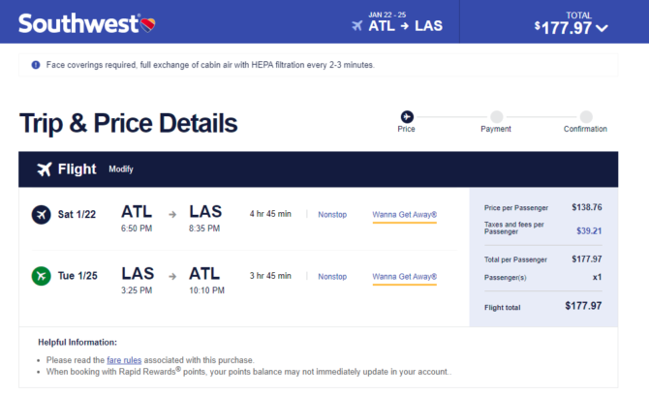Select the Price step plane icon
Image resolution: width=649 pixels, height=395 pixels.
pos(407,116)
